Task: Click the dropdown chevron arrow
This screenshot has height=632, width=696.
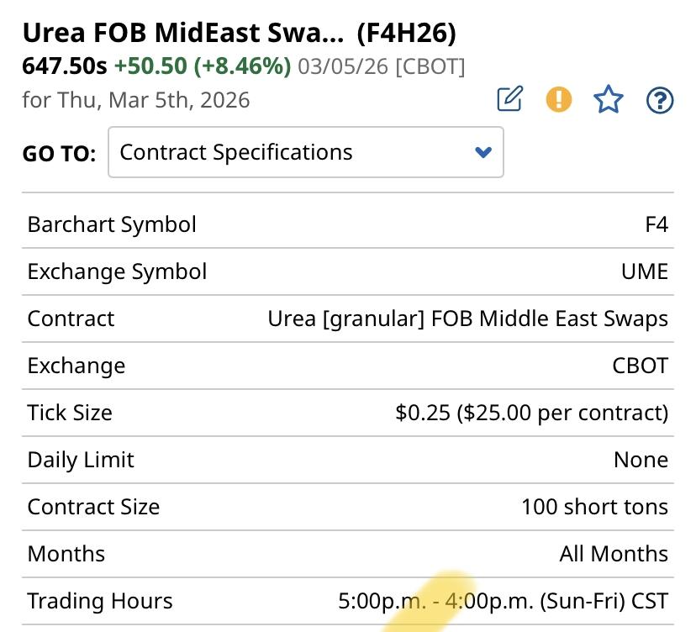Action: click(482, 152)
